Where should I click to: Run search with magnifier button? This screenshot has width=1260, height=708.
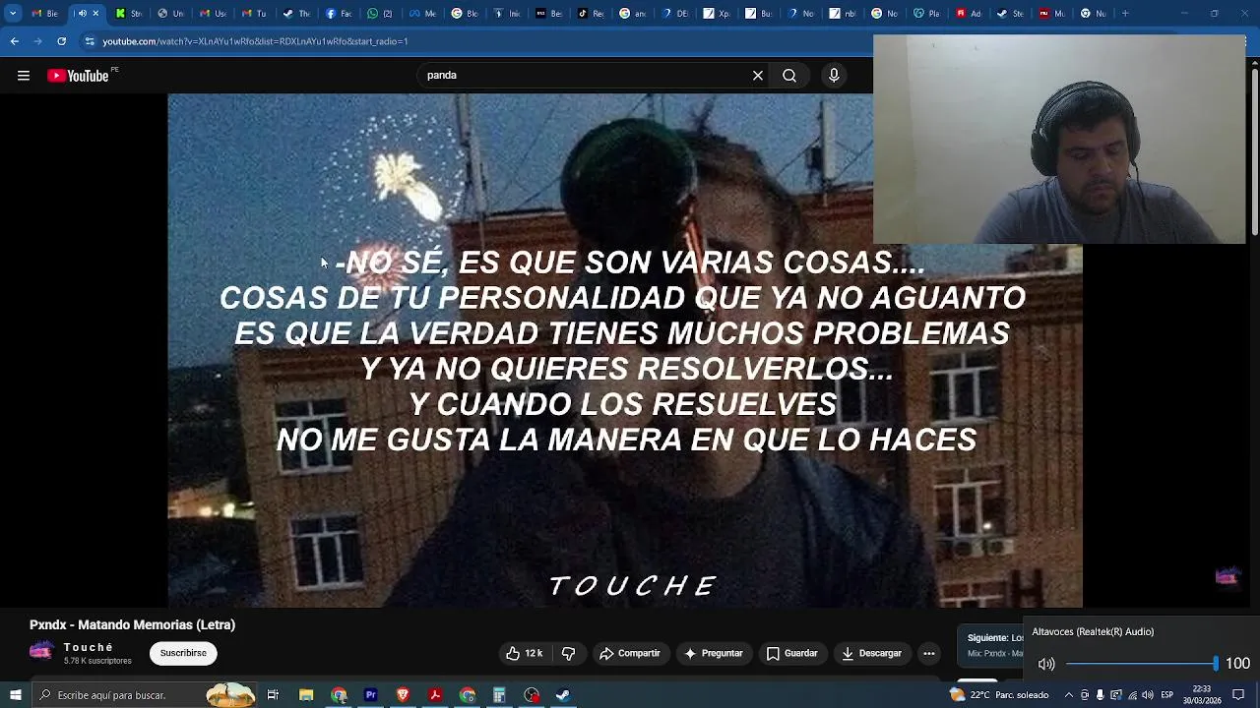[789, 76]
